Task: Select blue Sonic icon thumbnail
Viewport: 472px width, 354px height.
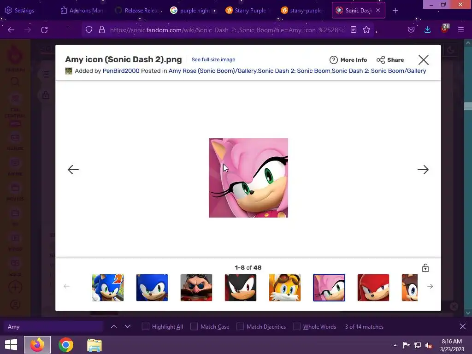Action: pyautogui.click(x=152, y=288)
